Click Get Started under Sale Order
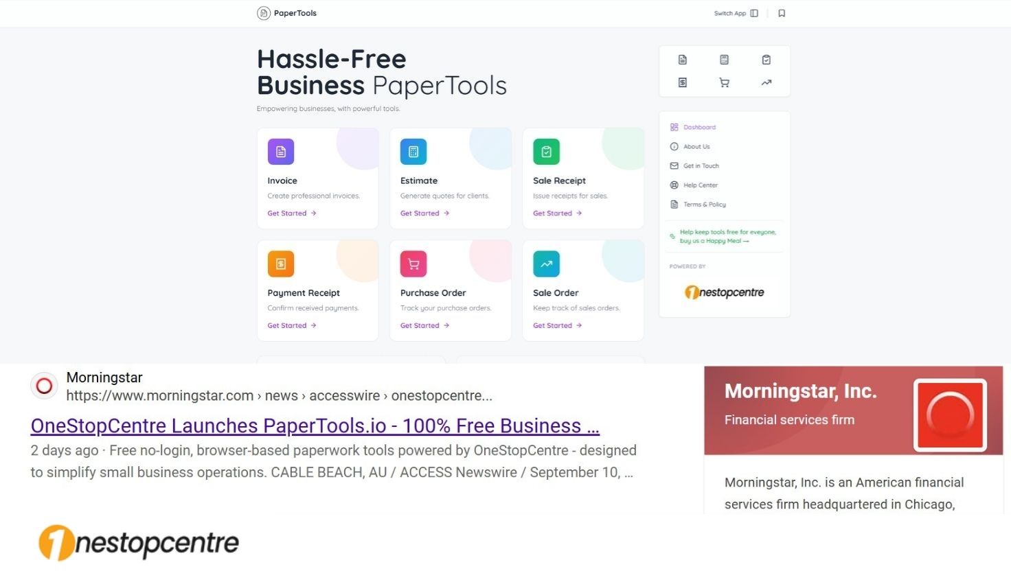1011x571 pixels. 557,325
